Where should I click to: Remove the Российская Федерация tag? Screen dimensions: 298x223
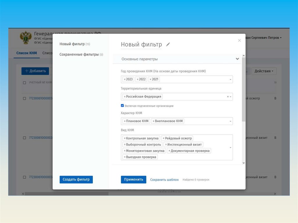click(x=125, y=97)
